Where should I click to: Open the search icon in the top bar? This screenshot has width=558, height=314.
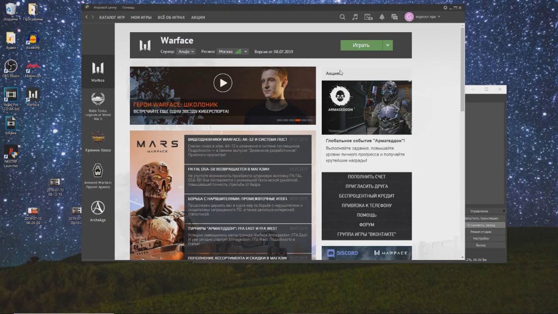[x=342, y=17]
